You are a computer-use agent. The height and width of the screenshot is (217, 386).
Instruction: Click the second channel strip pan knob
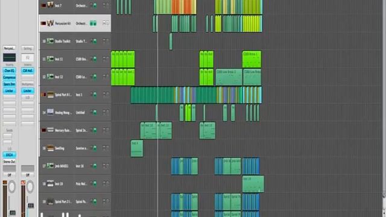[x=30, y=187]
